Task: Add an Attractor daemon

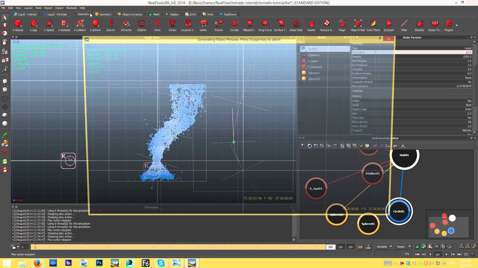Action: click(x=126, y=25)
